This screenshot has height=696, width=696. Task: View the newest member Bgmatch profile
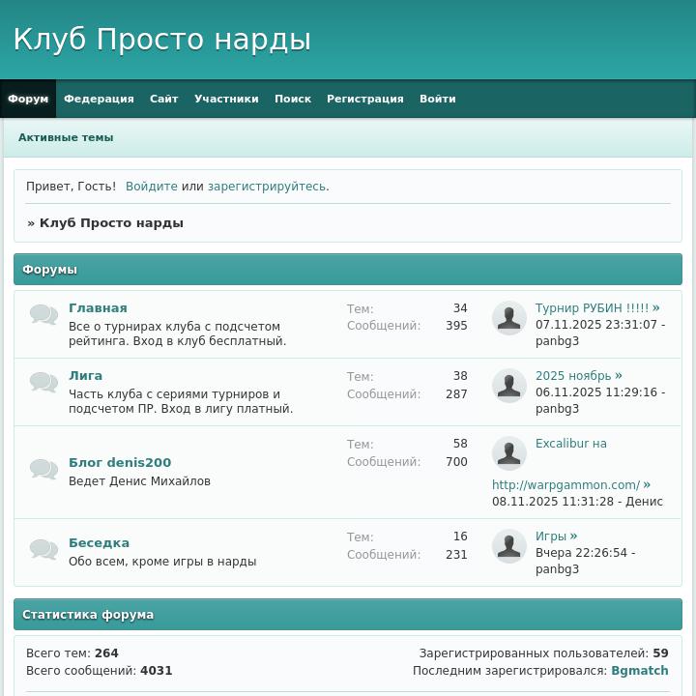click(639, 671)
